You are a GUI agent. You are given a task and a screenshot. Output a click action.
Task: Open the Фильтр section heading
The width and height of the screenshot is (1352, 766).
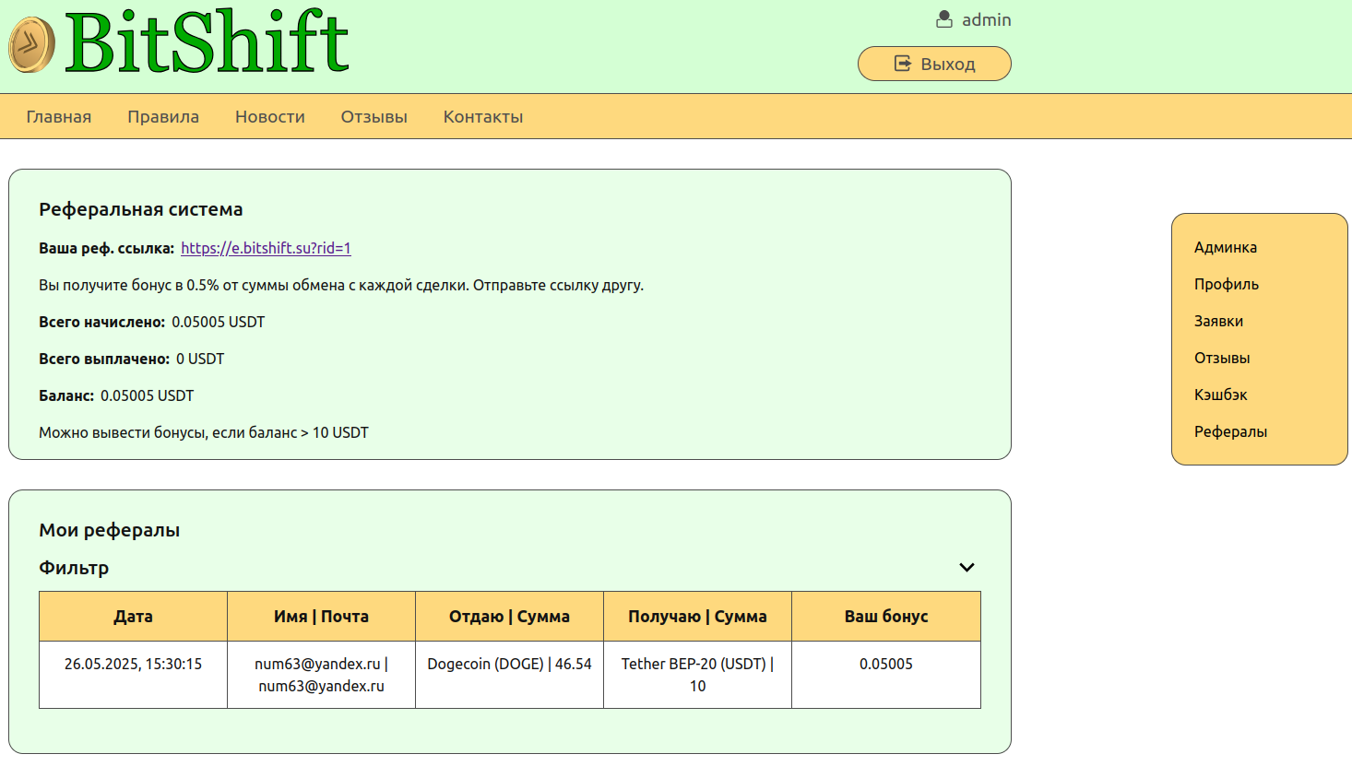click(74, 568)
